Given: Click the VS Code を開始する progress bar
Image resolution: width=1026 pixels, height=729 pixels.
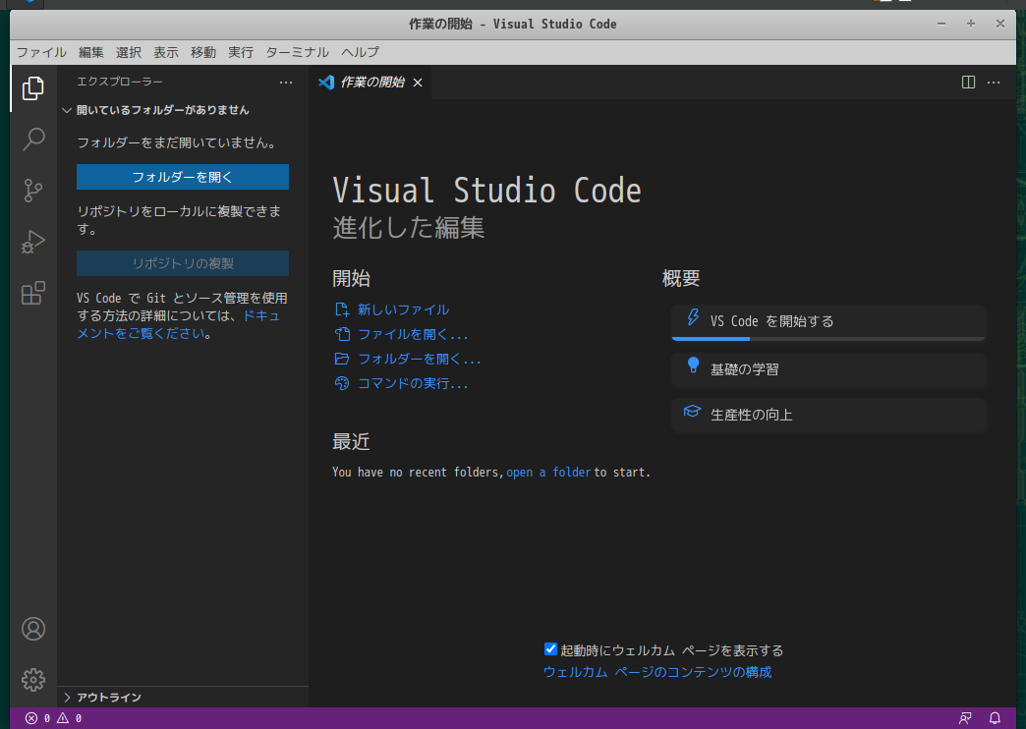Looking at the screenshot, I should tap(828, 339).
